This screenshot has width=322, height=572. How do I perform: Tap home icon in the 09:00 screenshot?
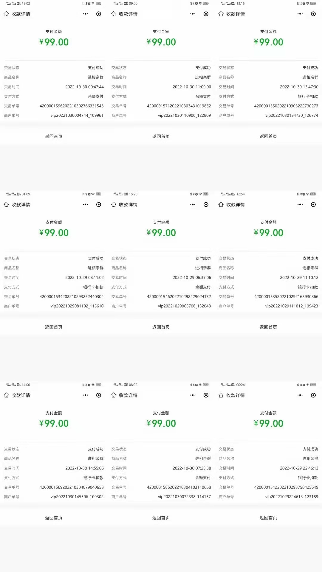(x=114, y=14)
